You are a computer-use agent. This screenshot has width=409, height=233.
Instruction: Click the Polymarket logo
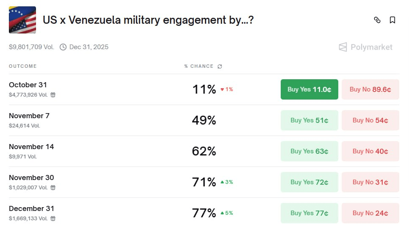366,47
